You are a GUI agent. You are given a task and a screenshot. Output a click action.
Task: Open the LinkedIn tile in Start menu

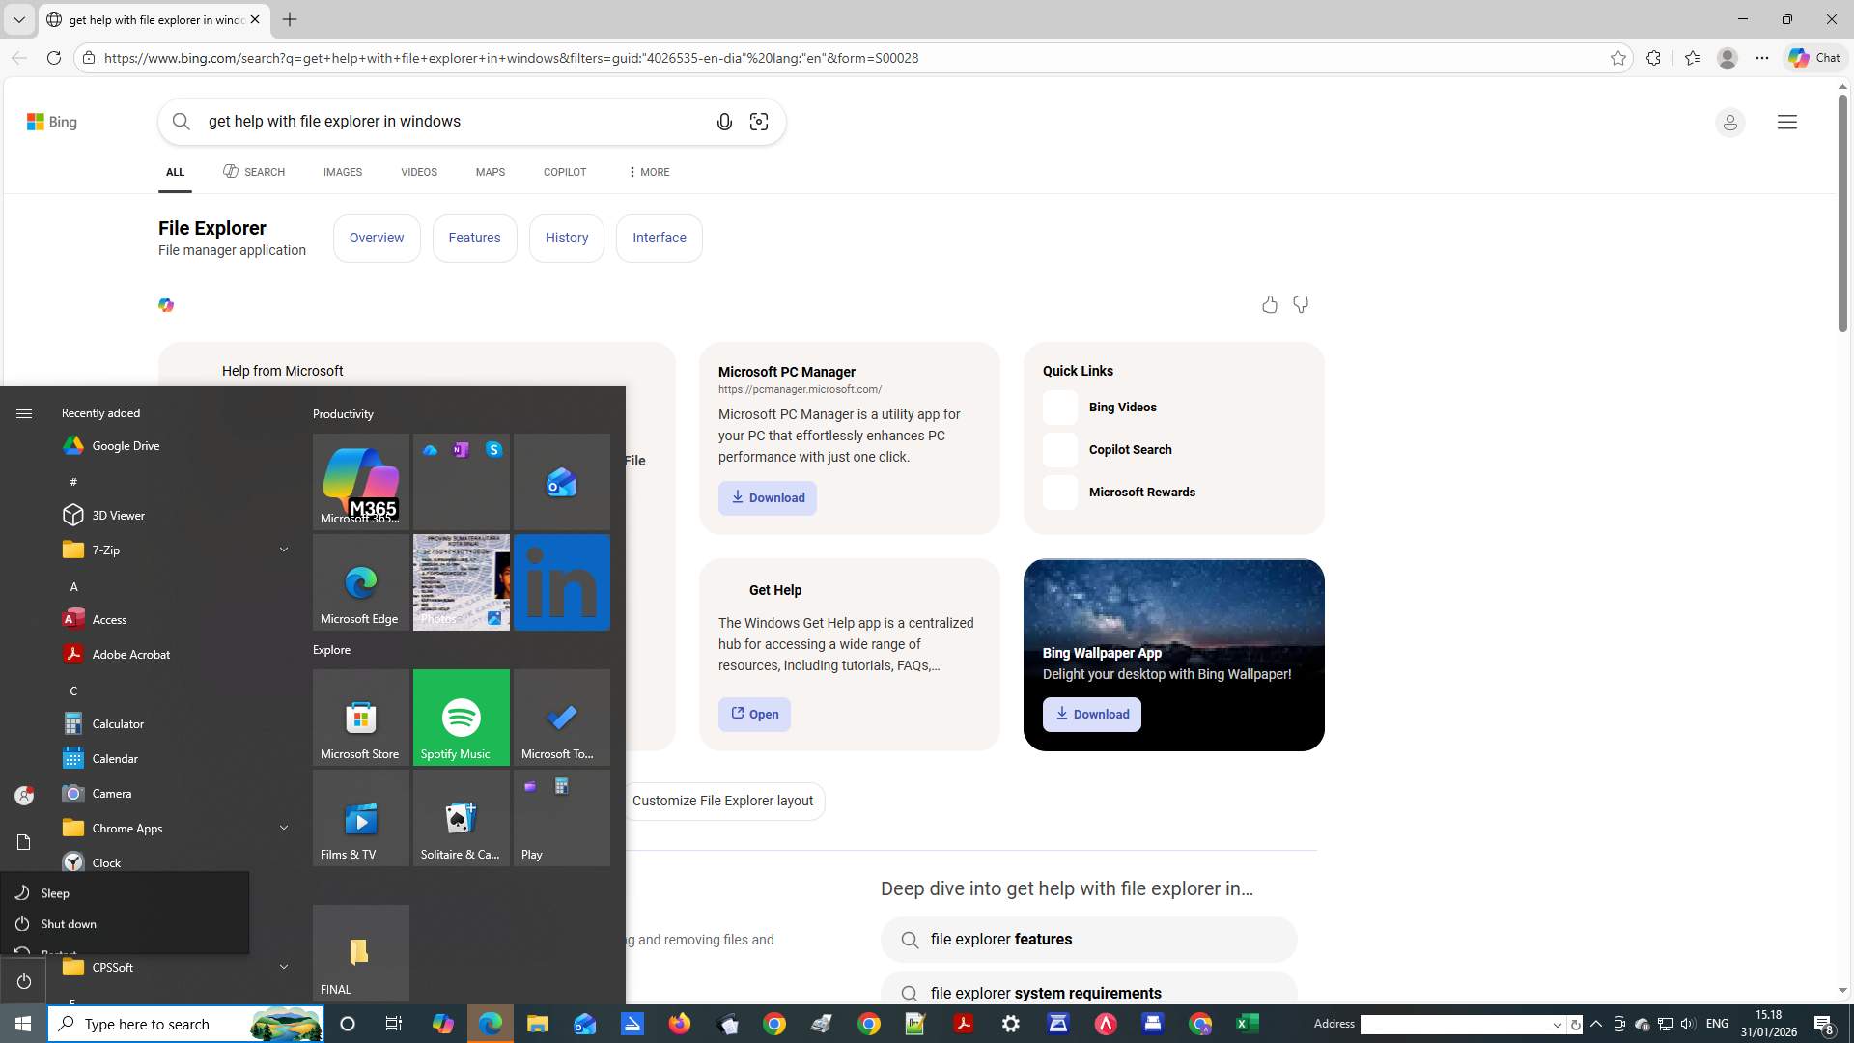coord(561,582)
